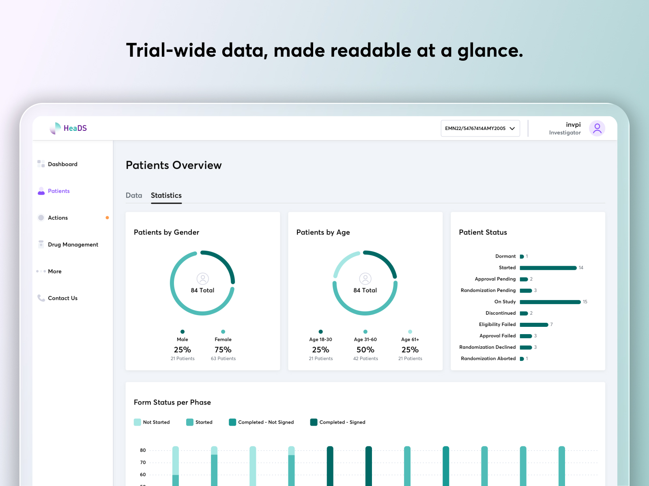Open the More dots icon
Screen dimensions: 649x486
41,271
